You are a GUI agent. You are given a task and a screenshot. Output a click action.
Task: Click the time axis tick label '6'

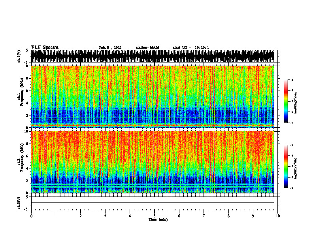(x=179, y=216)
